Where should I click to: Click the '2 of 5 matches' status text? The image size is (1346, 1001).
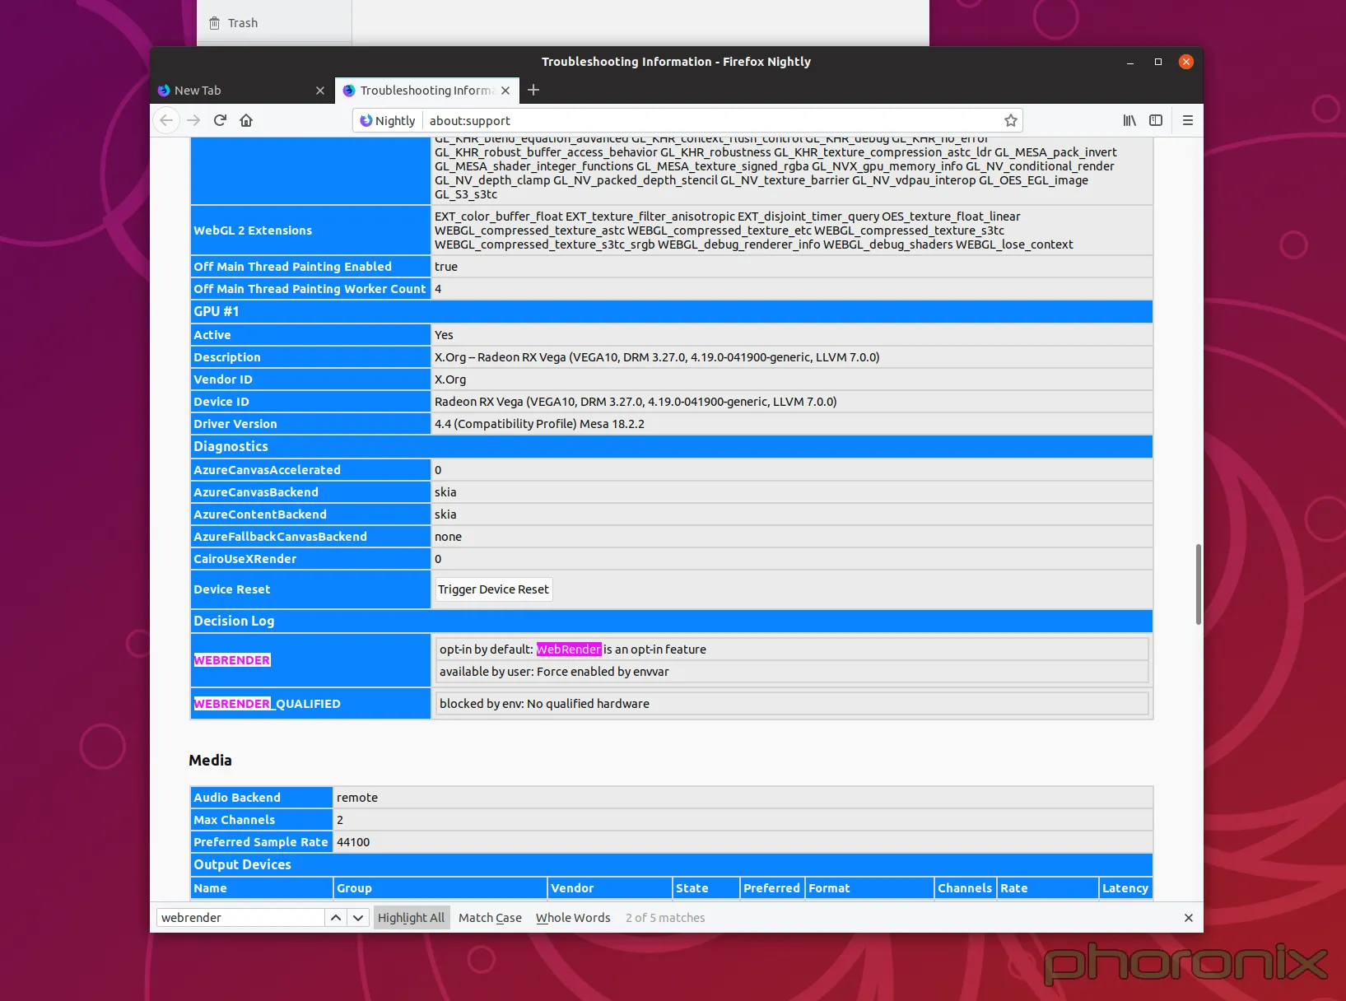pyautogui.click(x=665, y=917)
